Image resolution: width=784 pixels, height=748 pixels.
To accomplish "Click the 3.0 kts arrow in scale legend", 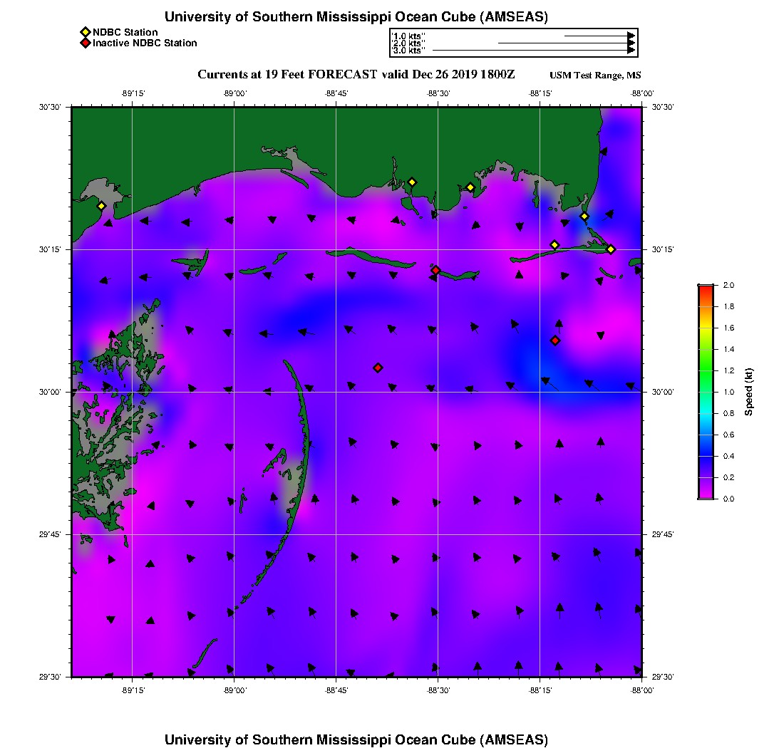I will (533, 51).
